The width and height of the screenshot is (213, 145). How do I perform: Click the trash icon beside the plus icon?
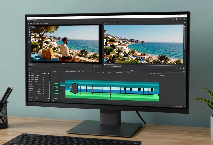click(x=29, y=21)
